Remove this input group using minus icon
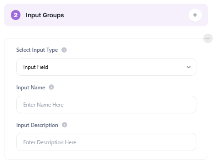This screenshot has width=215, height=166. pyautogui.click(x=208, y=38)
